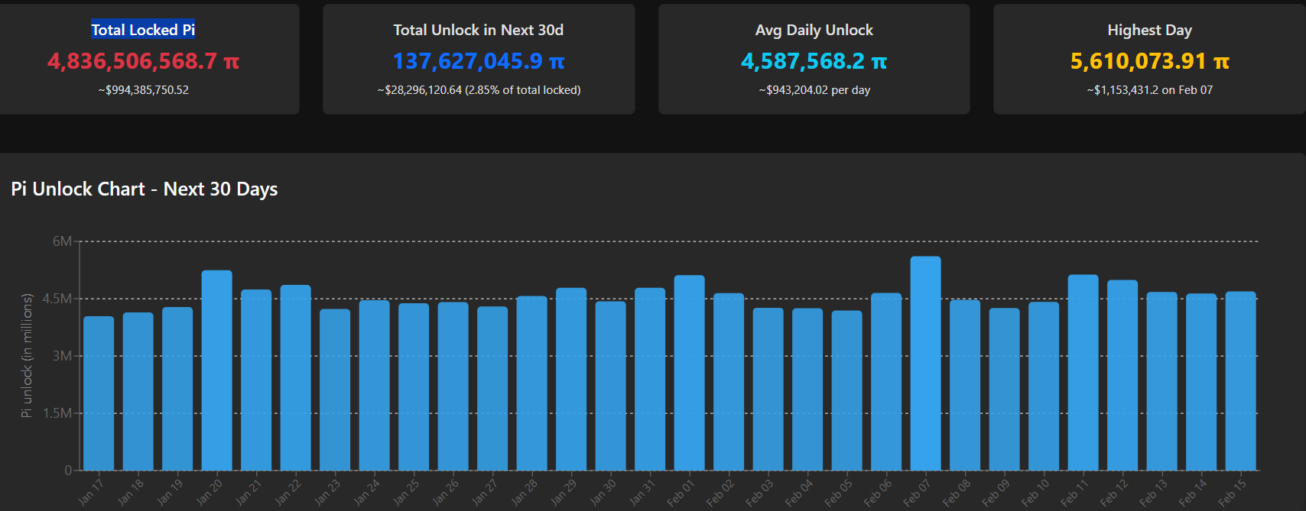The width and height of the screenshot is (1306, 511).
Task: Click the yellow Pi symbol in Highest Day card
Action: click(x=1221, y=62)
